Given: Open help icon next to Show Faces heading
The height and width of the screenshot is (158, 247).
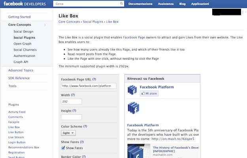Looking at the screenshot, I should (x=82, y=142).
